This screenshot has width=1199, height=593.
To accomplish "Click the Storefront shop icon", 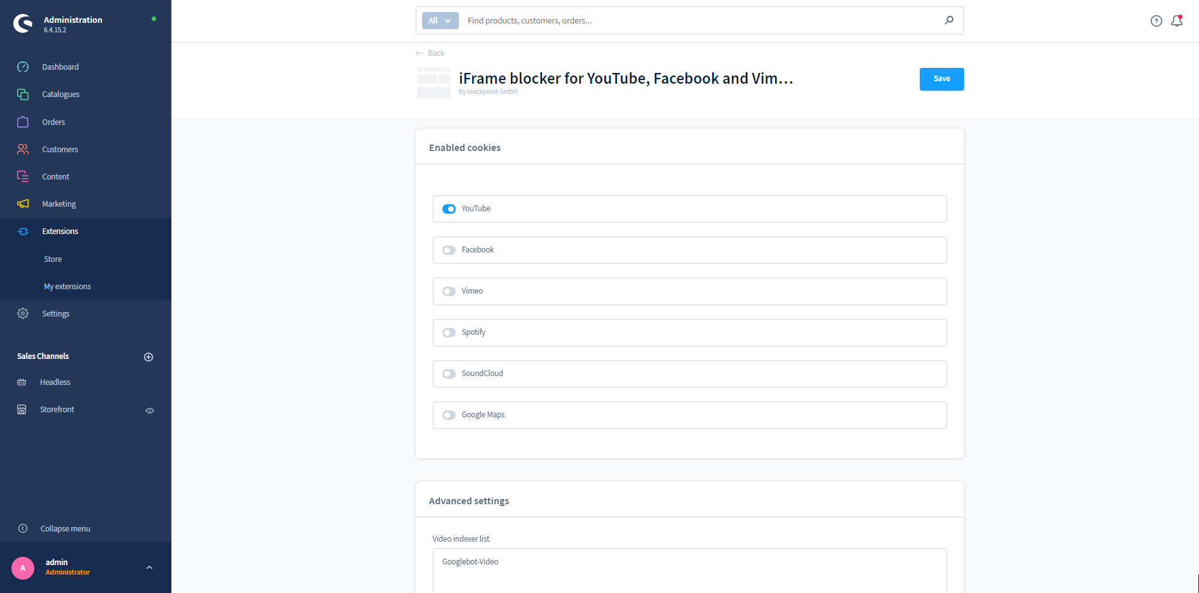I will pyautogui.click(x=22, y=409).
